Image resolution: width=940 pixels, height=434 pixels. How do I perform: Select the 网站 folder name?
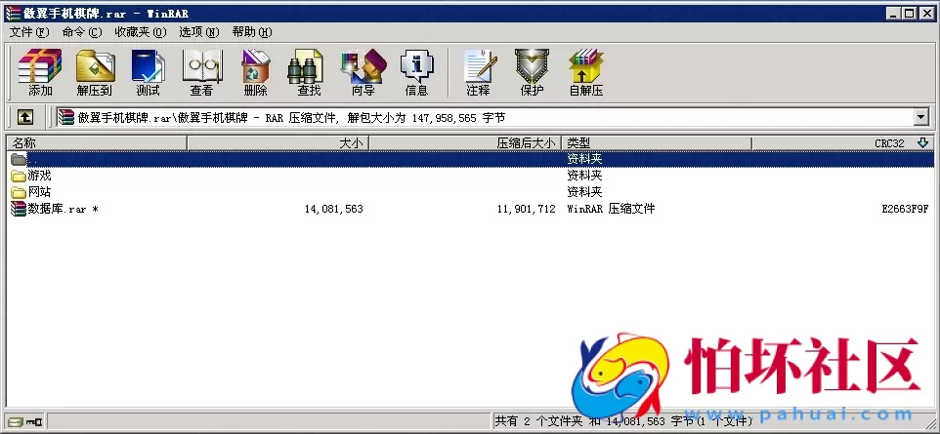pyautogui.click(x=39, y=192)
